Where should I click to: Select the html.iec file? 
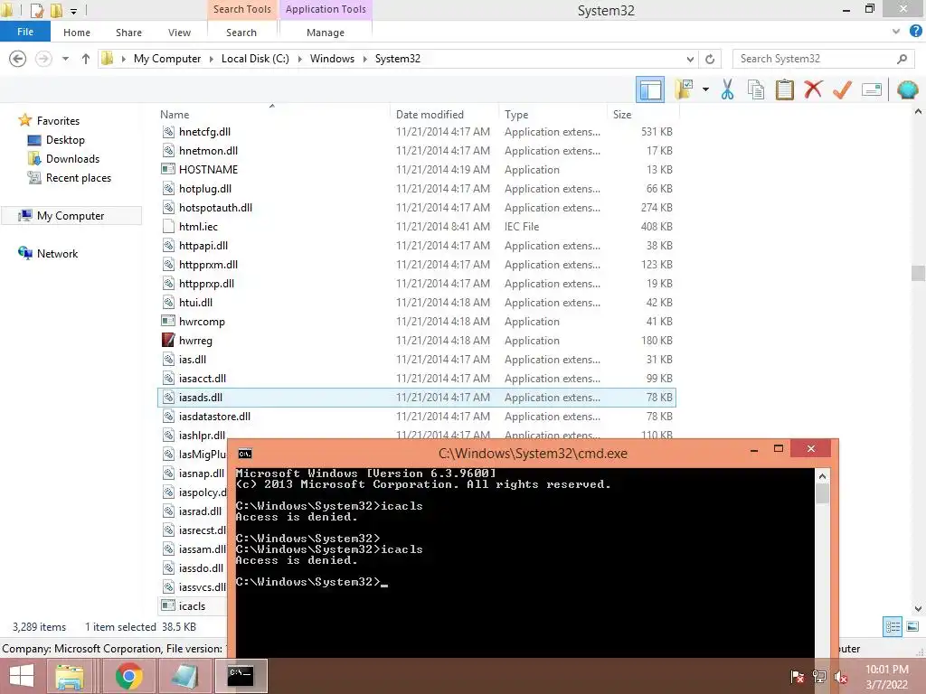pyautogui.click(x=417, y=227)
